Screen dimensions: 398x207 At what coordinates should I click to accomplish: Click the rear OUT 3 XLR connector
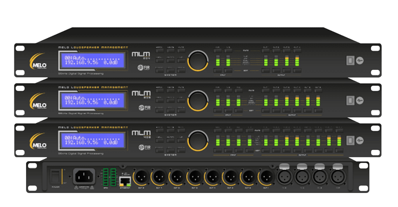click(x=230, y=176)
